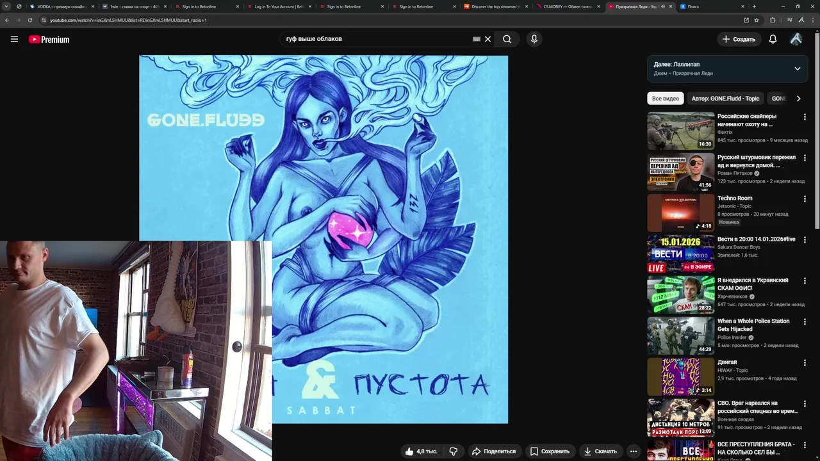Select the partially visible 'GONE' filter chip

tap(778, 99)
